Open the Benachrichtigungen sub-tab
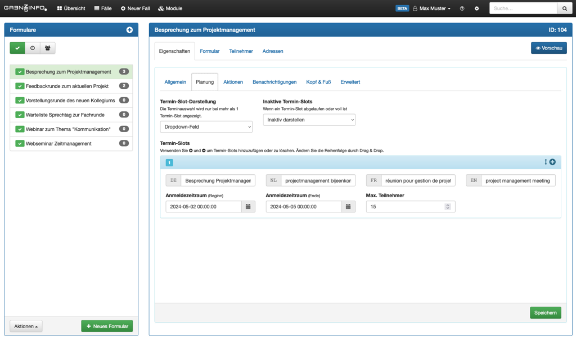Image resolution: width=576 pixels, height=340 pixels. tap(274, 82)
